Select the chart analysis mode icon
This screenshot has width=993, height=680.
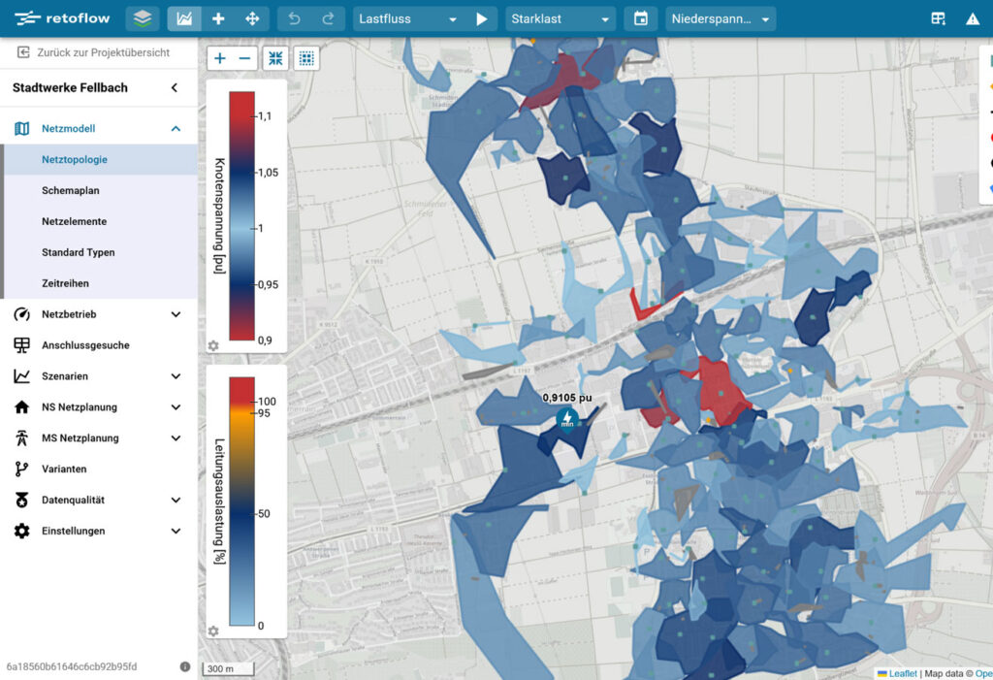click(x=184, y=18)
